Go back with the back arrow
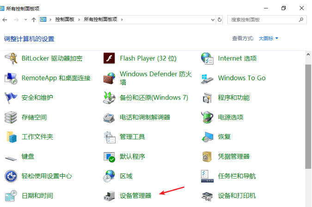312x207 pixels. pos(5,20)
